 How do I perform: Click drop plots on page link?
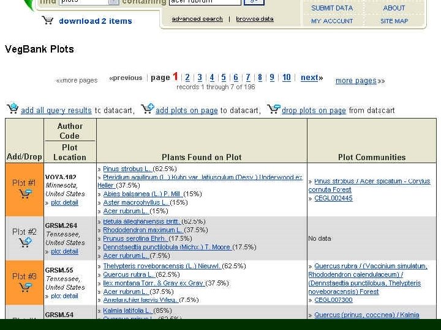(314, 111)
